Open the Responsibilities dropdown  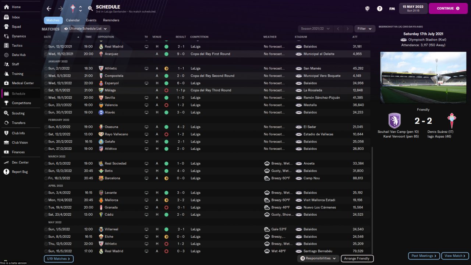tap(318, 258)
